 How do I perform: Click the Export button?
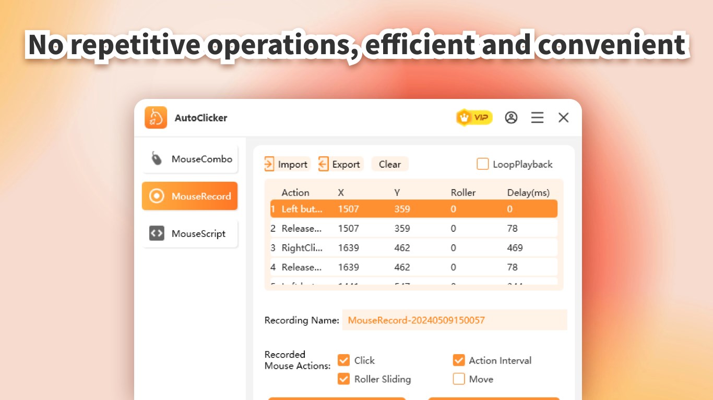(340, 164)
